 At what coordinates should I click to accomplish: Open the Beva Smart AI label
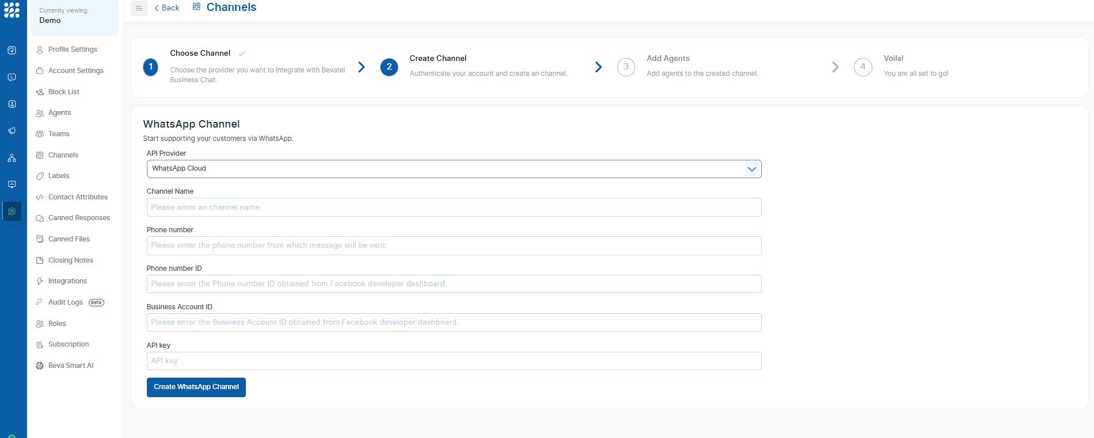tap(71, 366)
